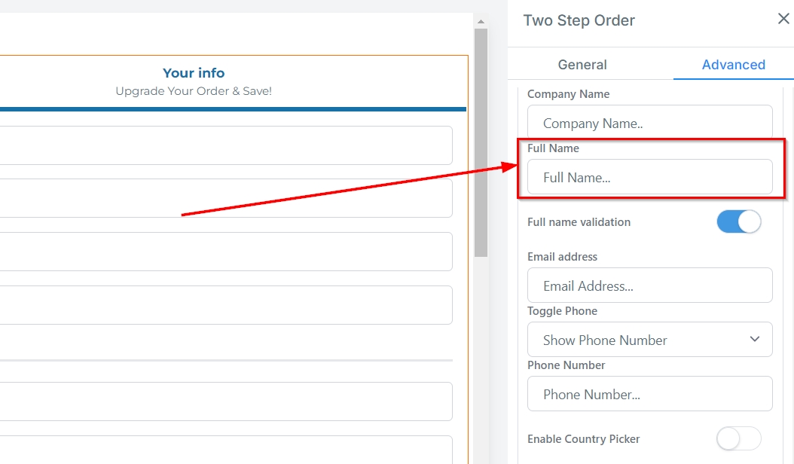Click the first field below the divider line

click(x=226, y=401)
